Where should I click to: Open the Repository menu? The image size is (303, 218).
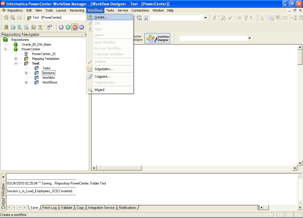click(x=15, y=10)
